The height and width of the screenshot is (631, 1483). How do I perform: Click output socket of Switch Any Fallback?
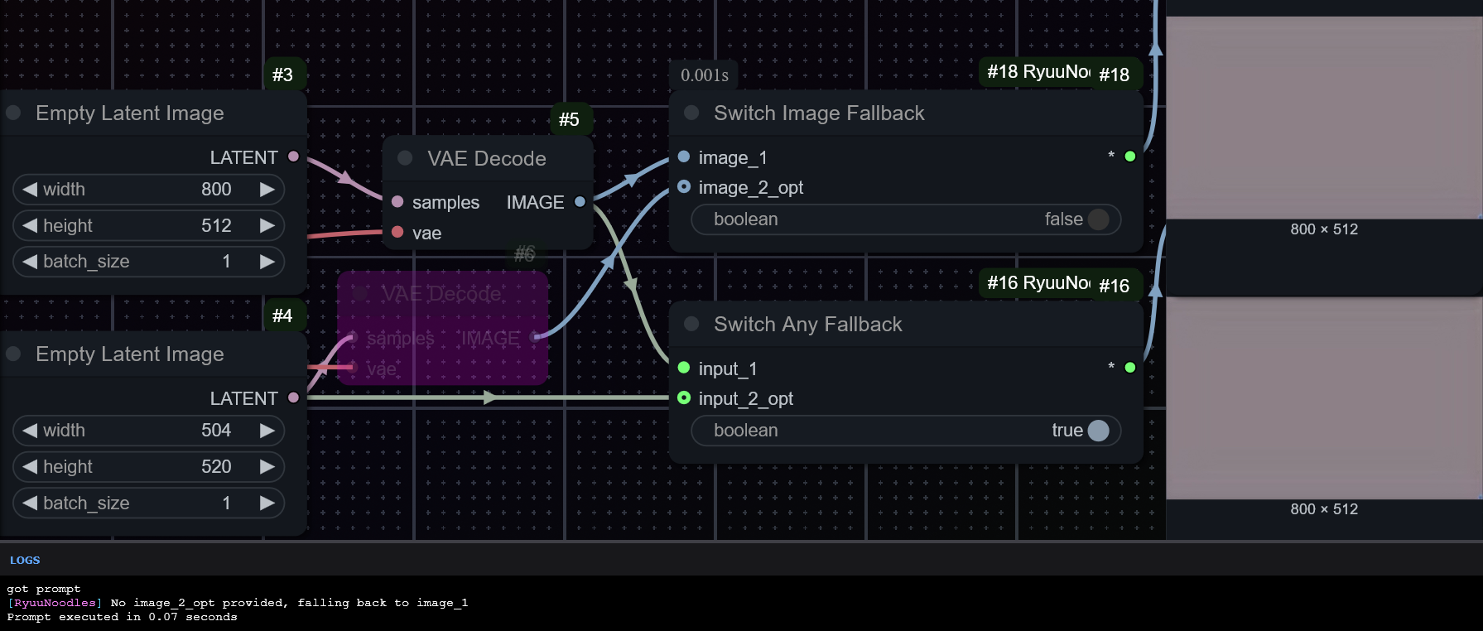tap(1130, 368)
